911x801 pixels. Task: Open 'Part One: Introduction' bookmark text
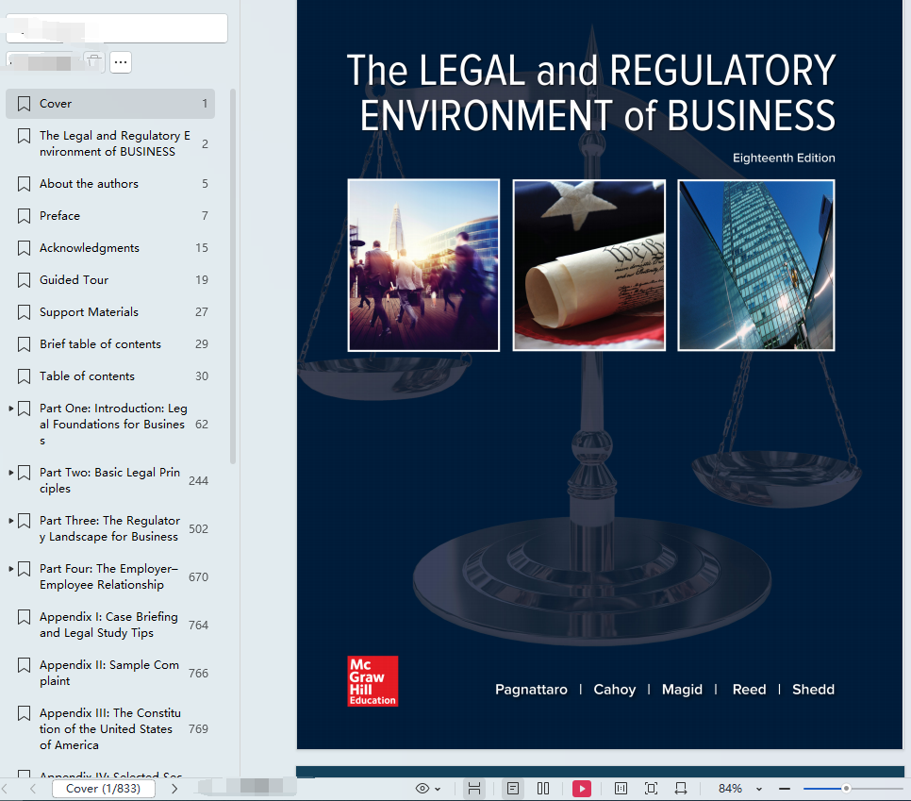click(113, 425)
